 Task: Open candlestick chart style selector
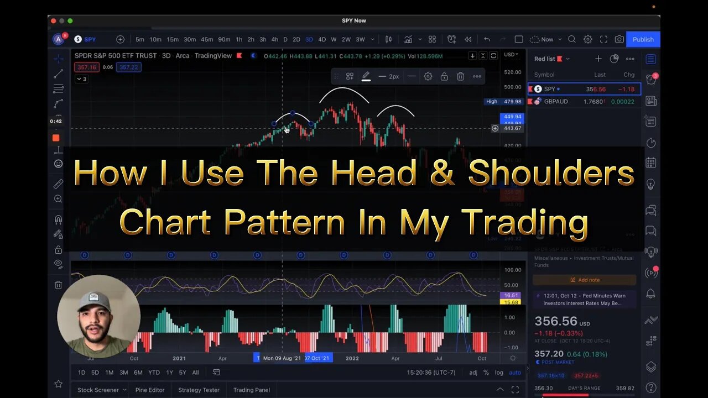pyautogui.click(x=388, y=39)
